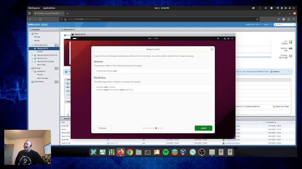
Task: Click the browser address bar
Action: coord(160,19)
